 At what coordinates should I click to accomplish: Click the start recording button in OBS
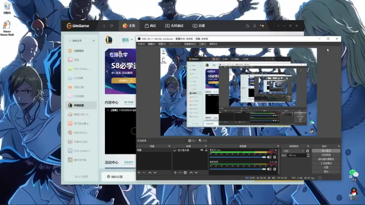(x=326, y=155)
